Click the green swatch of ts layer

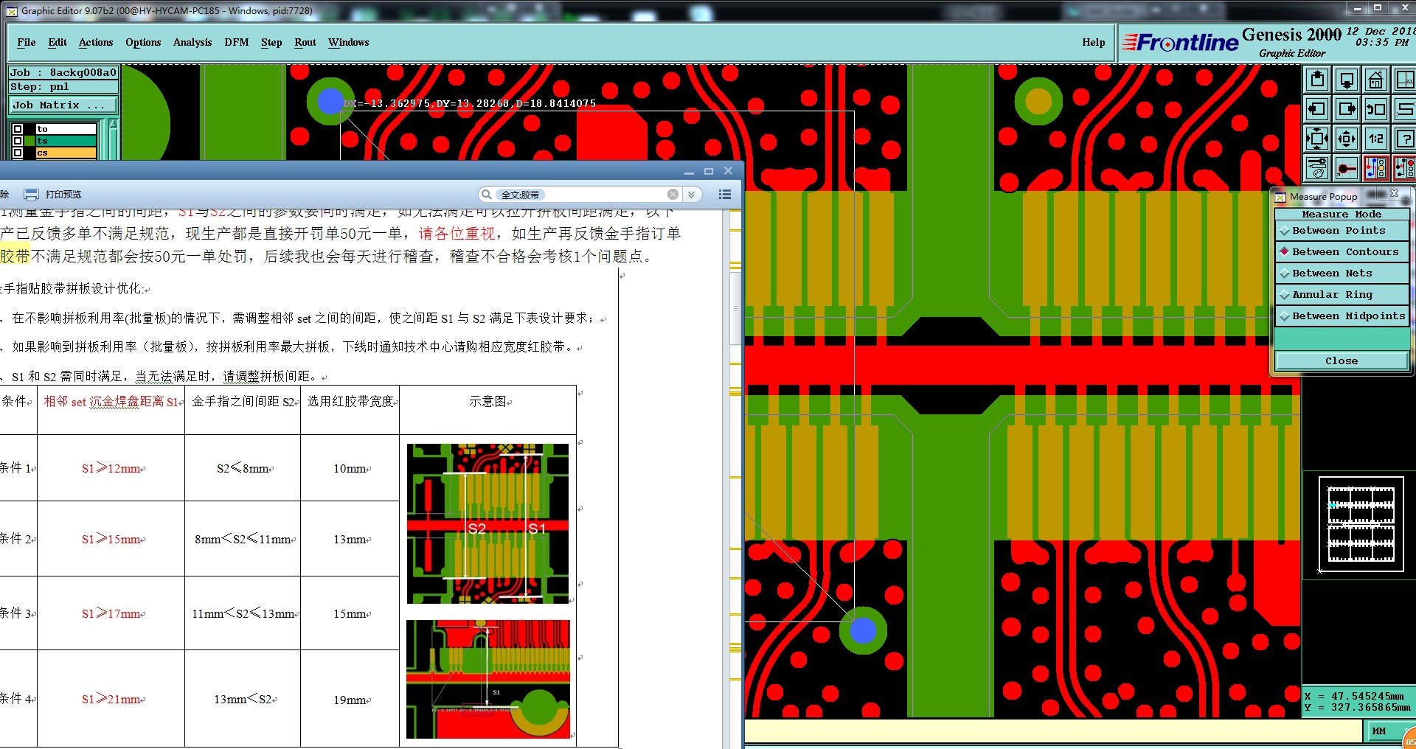click(30, 141)
